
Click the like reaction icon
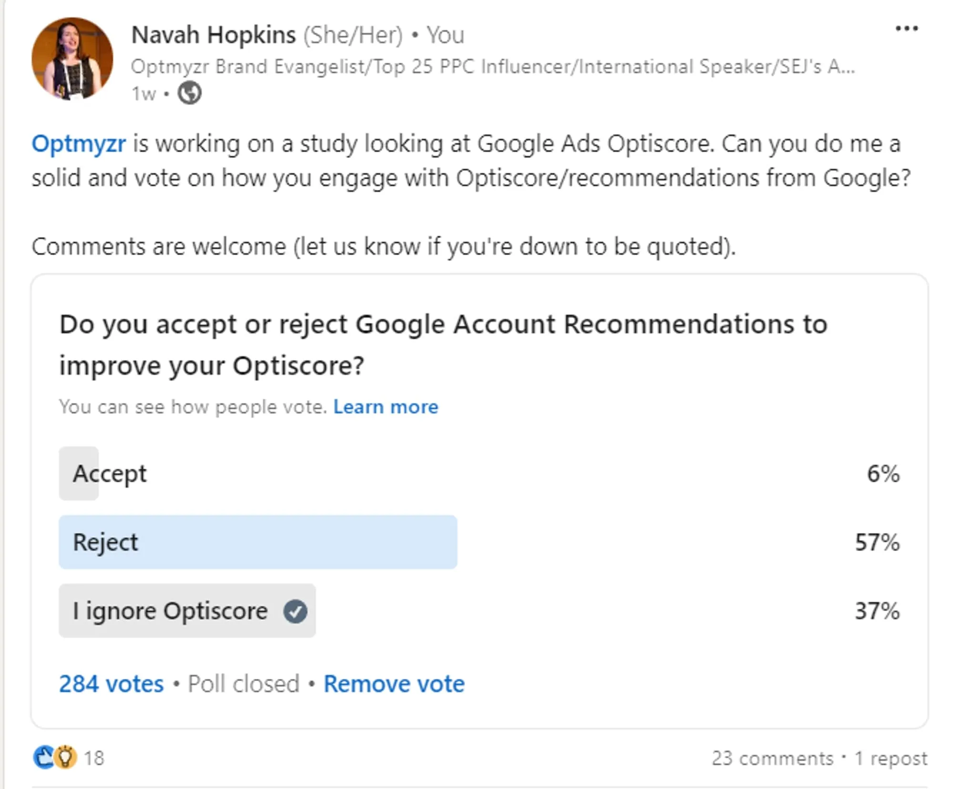[44, 757]
